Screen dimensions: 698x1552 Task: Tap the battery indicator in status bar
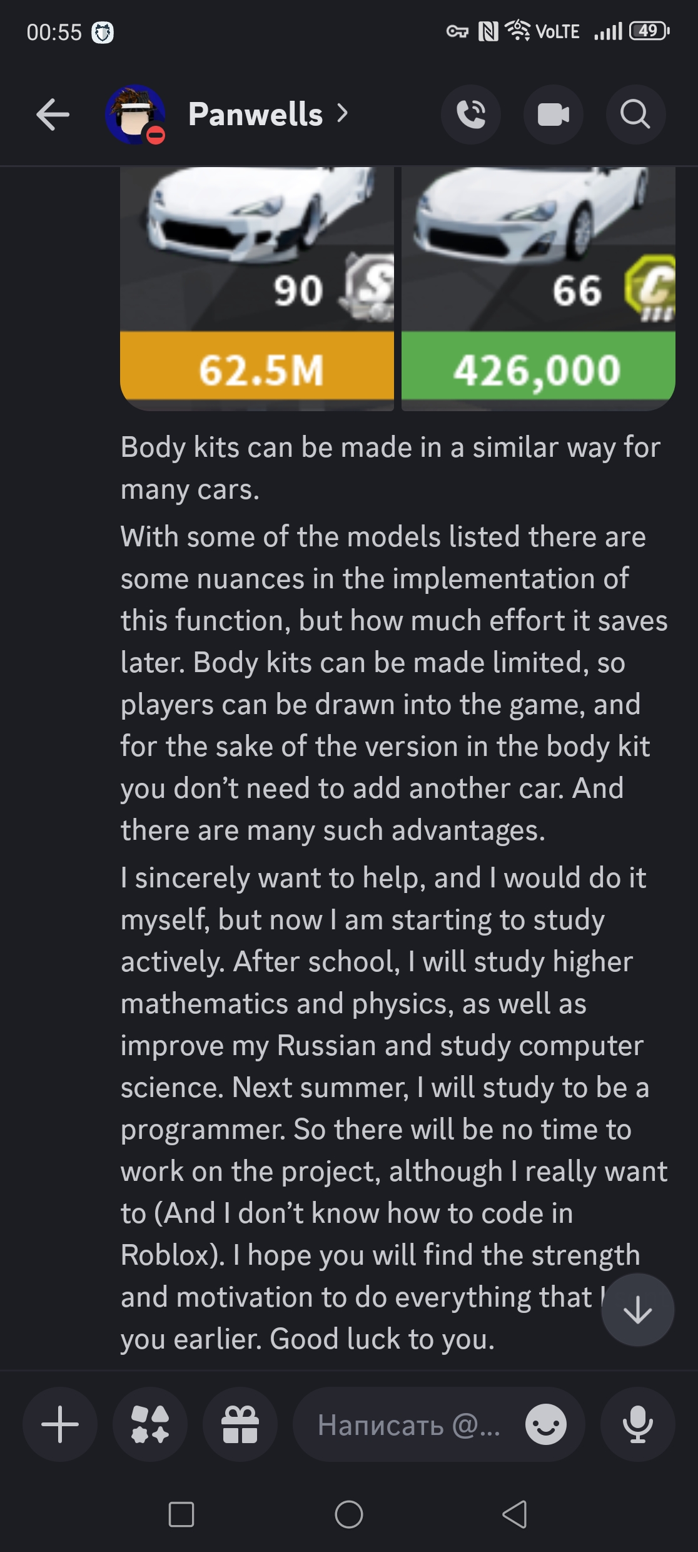click(649, 31)
